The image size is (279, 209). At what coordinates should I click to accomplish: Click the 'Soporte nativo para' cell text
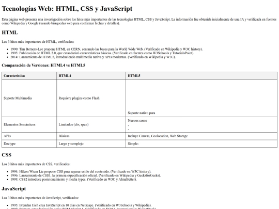[142, 113]
